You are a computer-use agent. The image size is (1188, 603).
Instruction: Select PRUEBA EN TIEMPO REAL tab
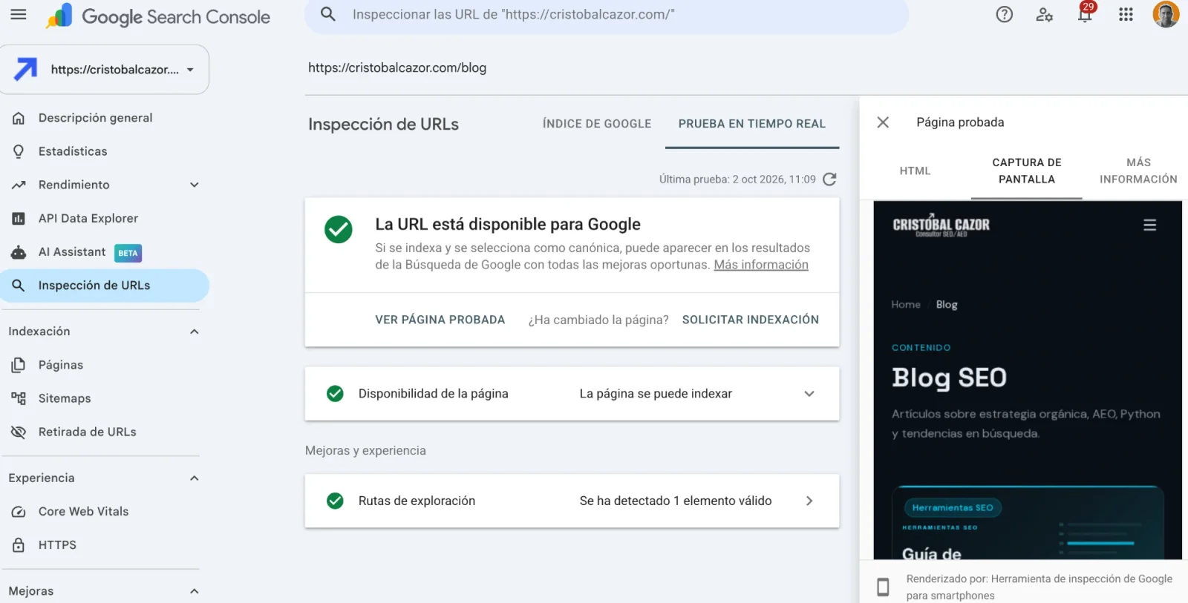pos(752,124)
